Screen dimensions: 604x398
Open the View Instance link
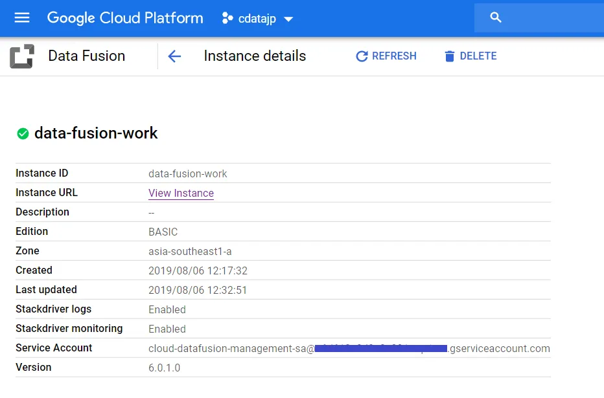[x=181, y=193]
